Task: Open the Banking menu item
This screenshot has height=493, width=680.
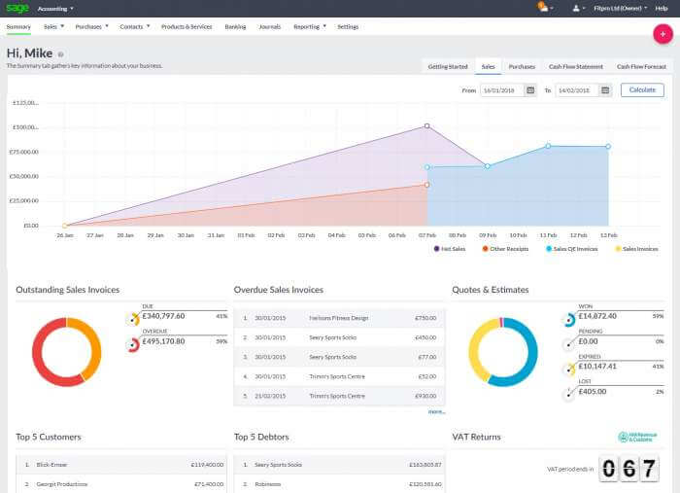Action: click(x=235, y=27)
